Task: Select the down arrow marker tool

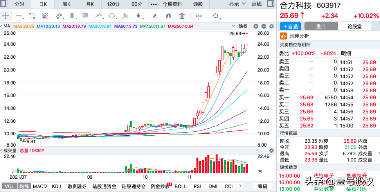Action: pos(139,16)
